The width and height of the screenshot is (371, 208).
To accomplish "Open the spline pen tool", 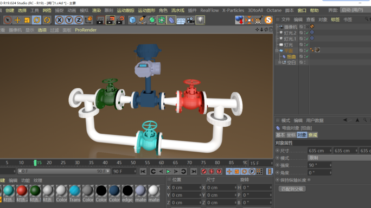I will [142, 20].
